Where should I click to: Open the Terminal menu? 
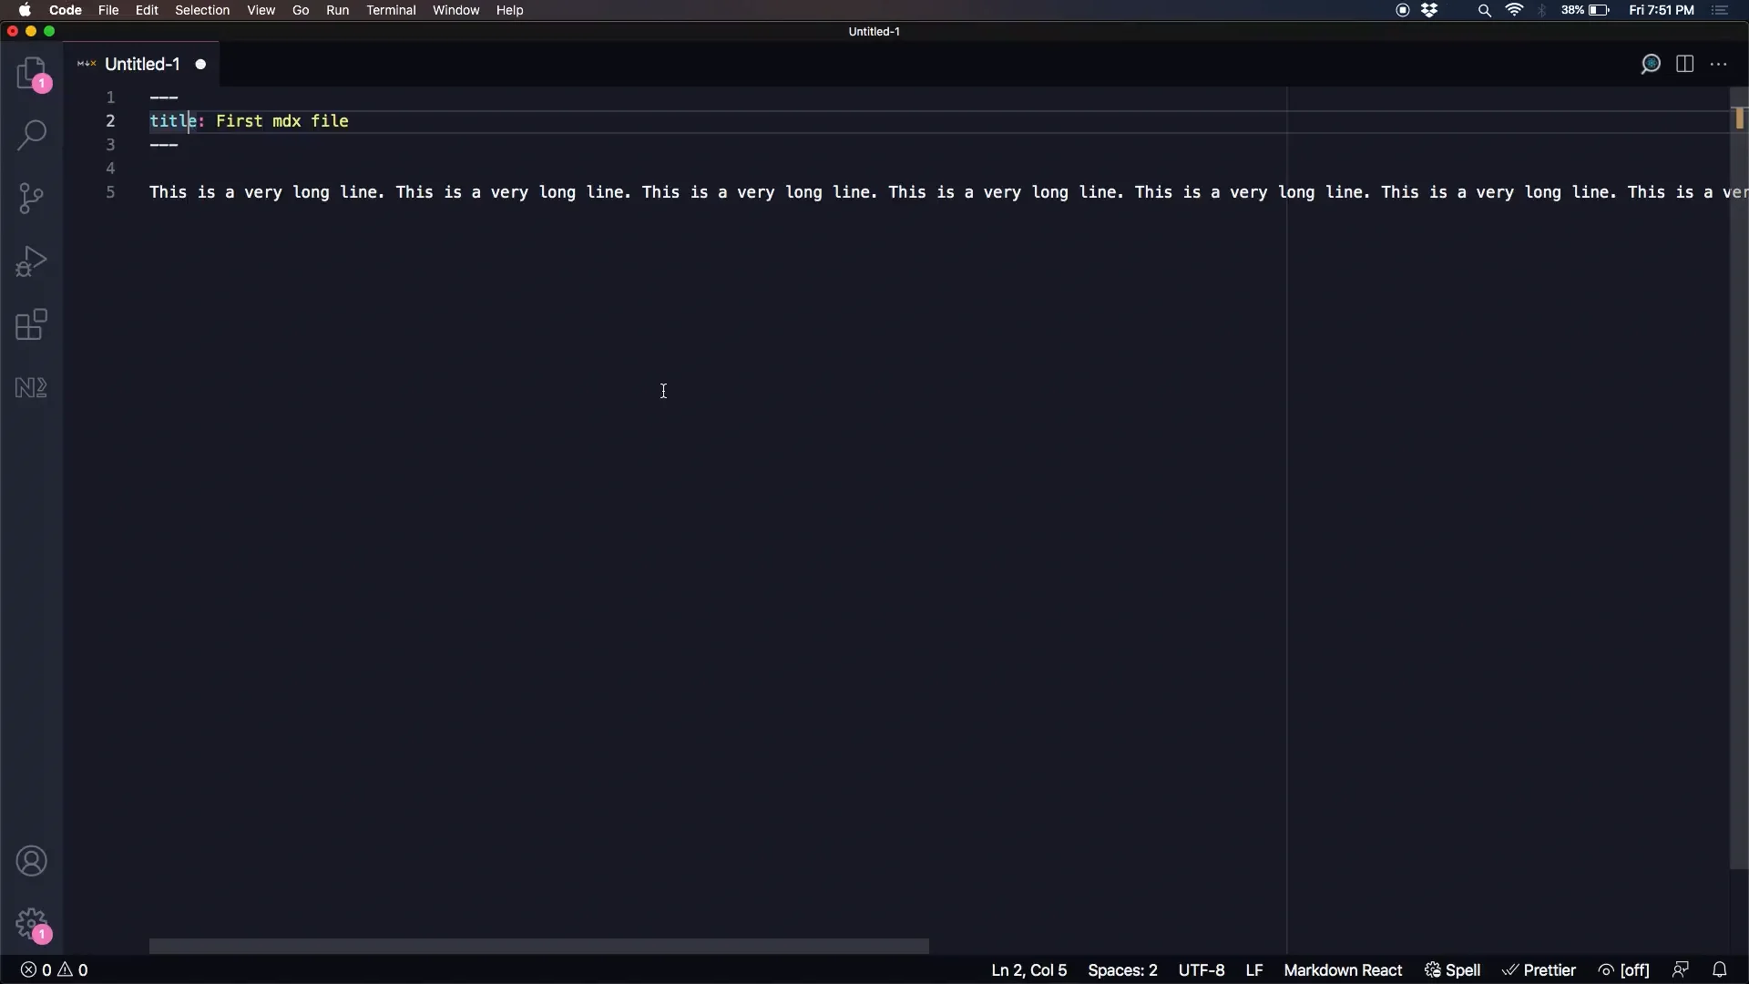click(392, 10)
